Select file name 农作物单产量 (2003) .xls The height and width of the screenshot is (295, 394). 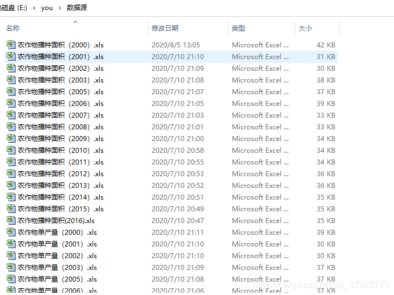[x=57, y=268]
